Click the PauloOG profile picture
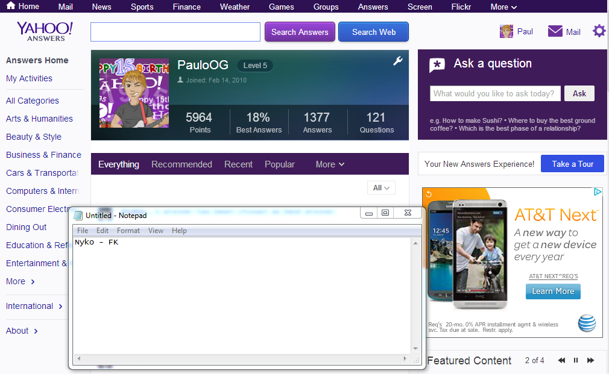609x374 pixels. click(x=134, y=93)
